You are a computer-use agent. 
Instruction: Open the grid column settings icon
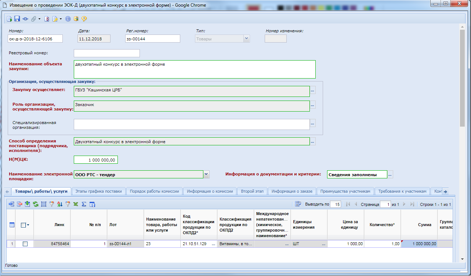tap(92, 204)
